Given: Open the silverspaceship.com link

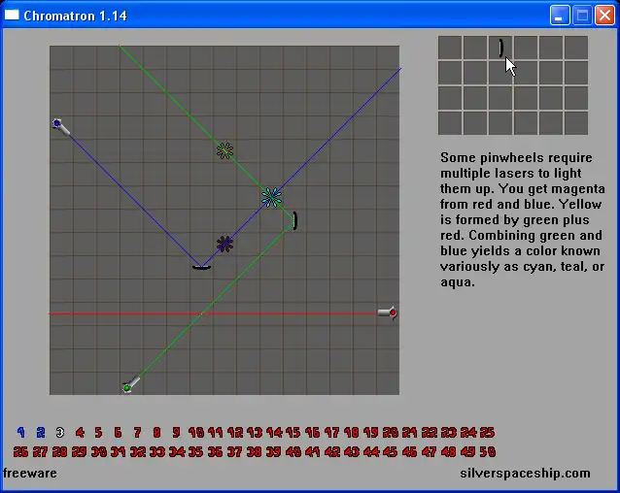Looking at the screenshot, I should click(525, 474).
